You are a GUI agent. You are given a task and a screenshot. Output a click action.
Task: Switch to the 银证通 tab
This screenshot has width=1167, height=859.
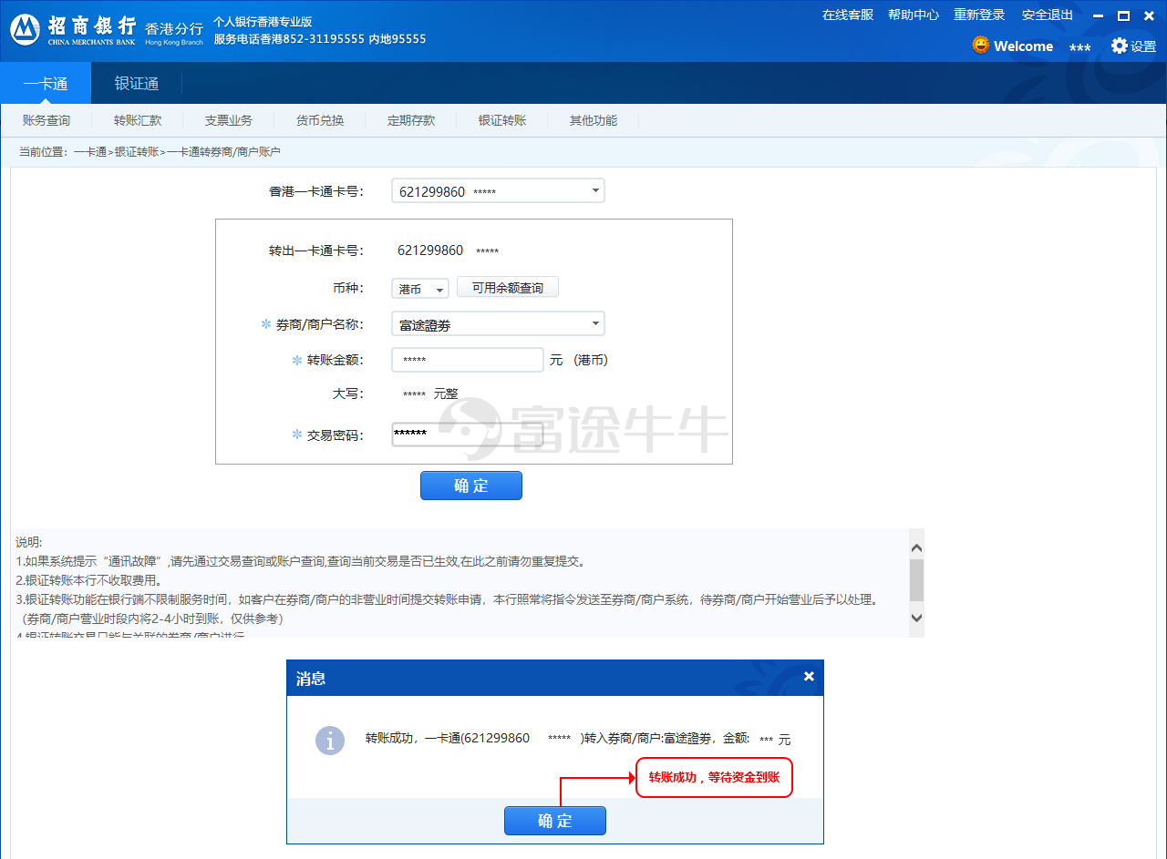(x=137, y=84)
